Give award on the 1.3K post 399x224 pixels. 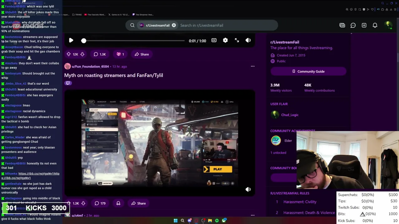point(118,203)
